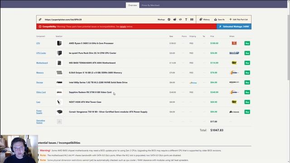Select the plain text markup icon
Image resolution: width=290 pixels, height=163 pixels.
[x=186, y=19]
